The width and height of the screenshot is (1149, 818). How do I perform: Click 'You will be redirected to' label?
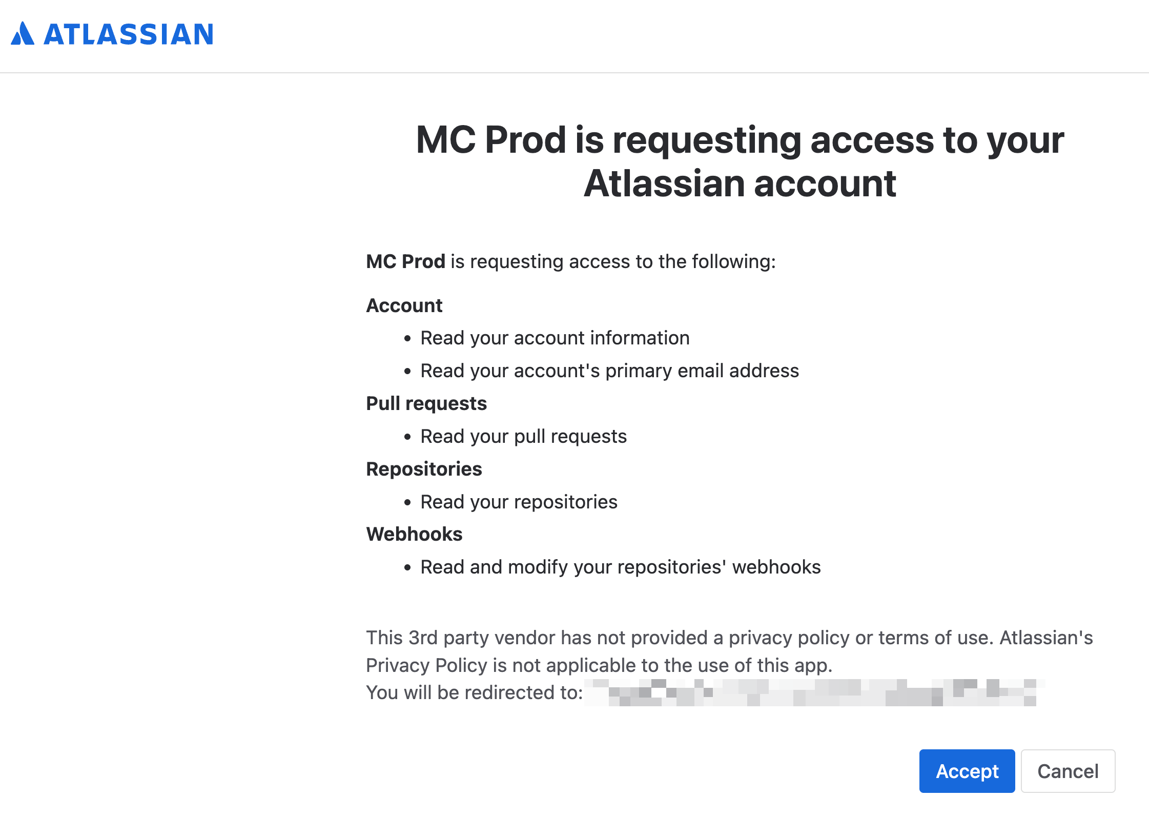pyautogui.click(x=474, y=692)
